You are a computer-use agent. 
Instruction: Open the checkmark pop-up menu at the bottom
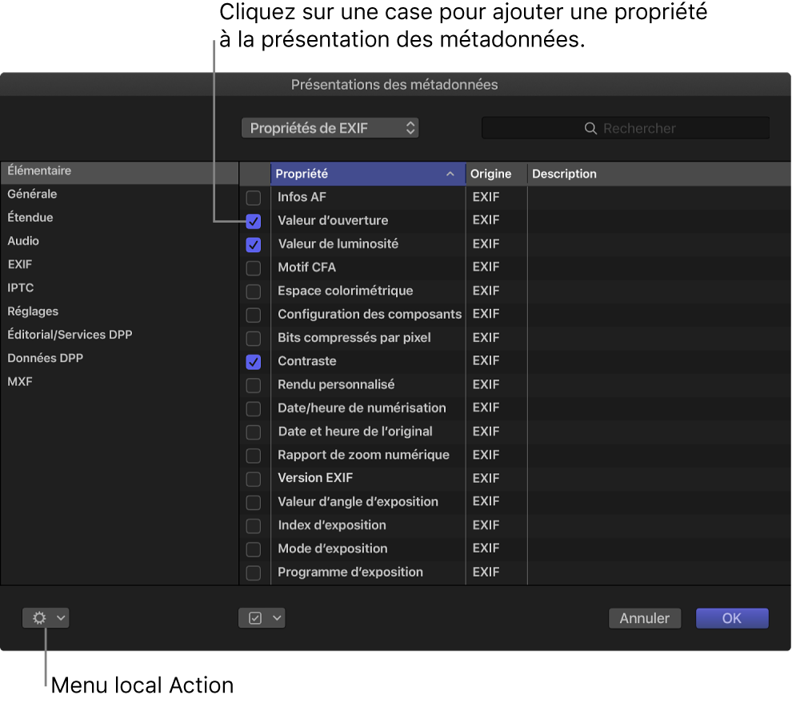click(x=262, y=617)
